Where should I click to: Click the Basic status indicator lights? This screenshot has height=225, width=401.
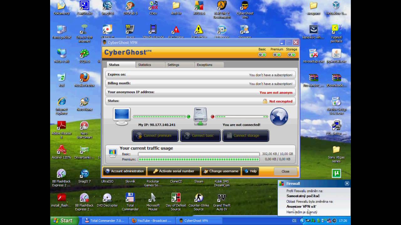pyautogui.click(x=262, y=55)
